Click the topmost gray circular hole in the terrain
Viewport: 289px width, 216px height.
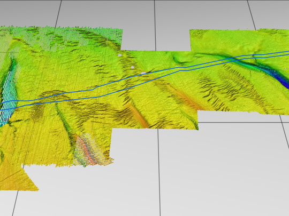(120, 55)
